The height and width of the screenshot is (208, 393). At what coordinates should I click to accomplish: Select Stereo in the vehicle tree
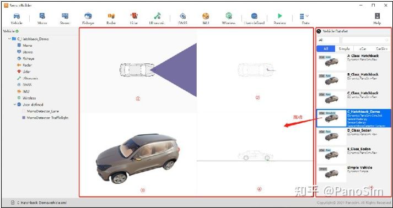tap(25, 52)
